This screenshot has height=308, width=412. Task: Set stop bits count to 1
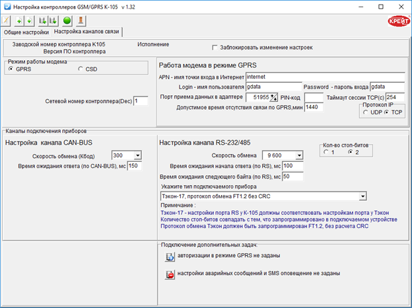[326, 152]
